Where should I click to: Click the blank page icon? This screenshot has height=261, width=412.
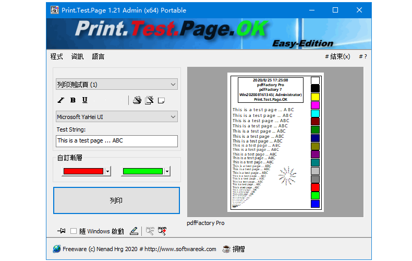pos(161,101)
